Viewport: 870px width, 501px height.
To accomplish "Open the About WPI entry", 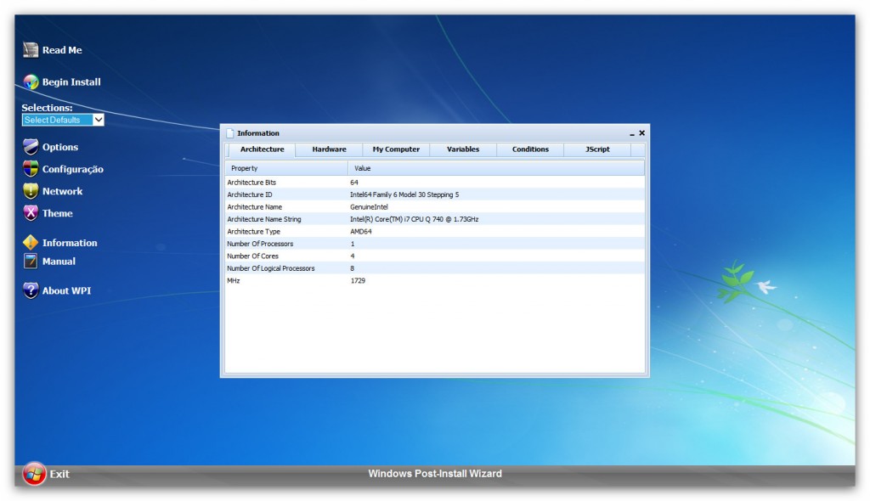I will (66, 290).
